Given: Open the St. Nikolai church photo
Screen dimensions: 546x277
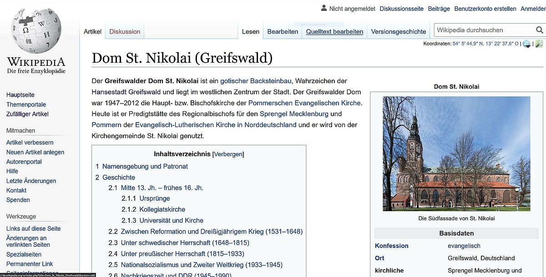Looking at the screenshot, I should pos(456,153).
